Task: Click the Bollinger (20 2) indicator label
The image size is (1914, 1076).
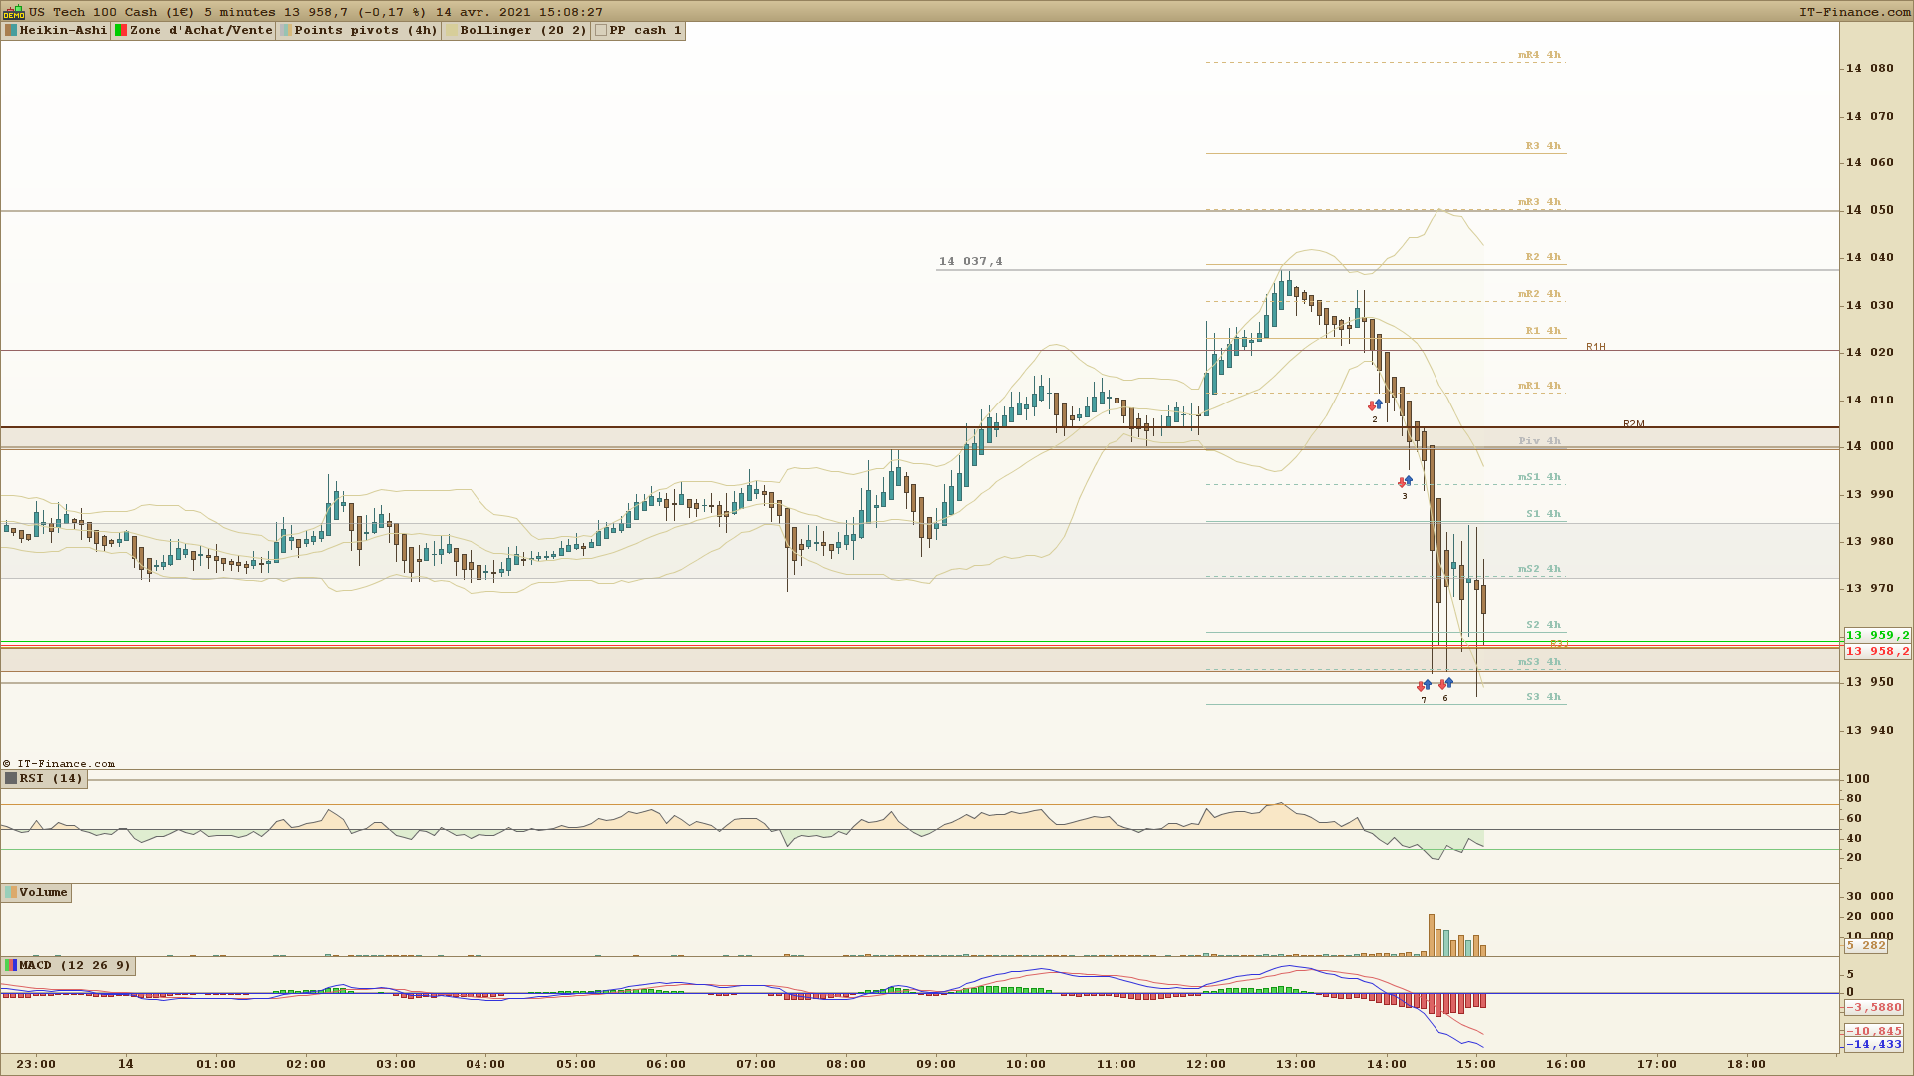Action: point(522,31)
